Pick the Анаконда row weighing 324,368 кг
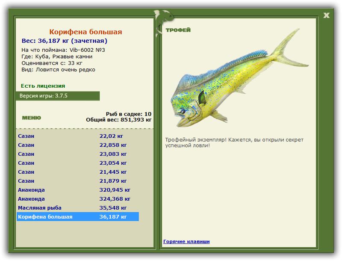 coord(78,199)
